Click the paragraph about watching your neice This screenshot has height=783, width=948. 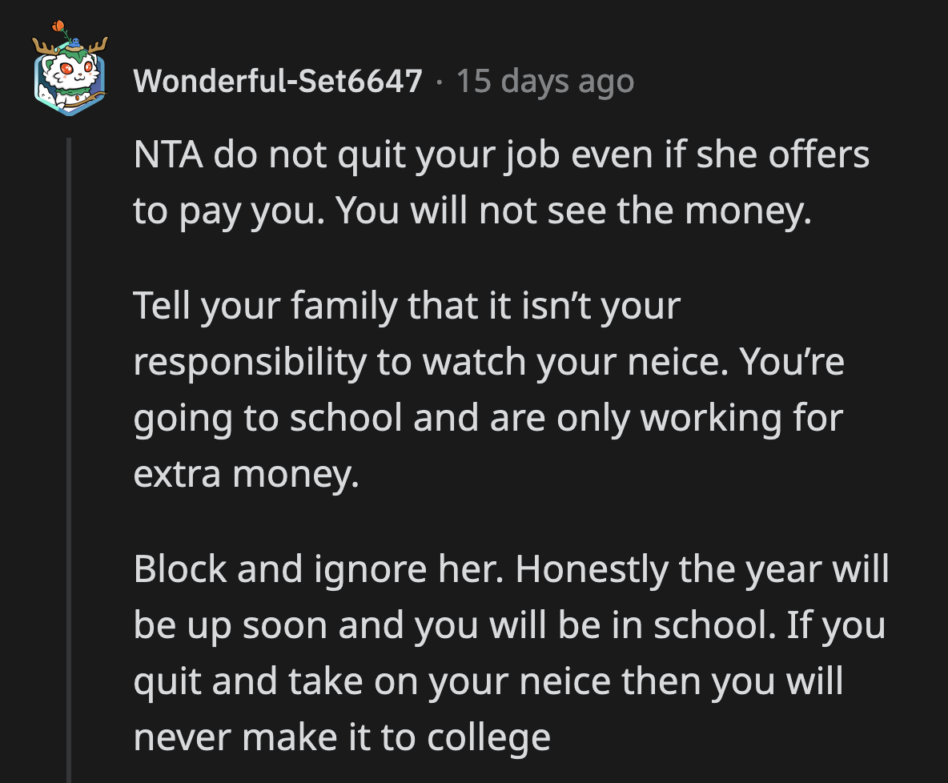(480, 388)
